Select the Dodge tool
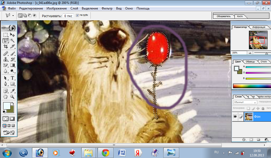The width and height of the screenshot is (271, 158). click(x=12, y=71)
